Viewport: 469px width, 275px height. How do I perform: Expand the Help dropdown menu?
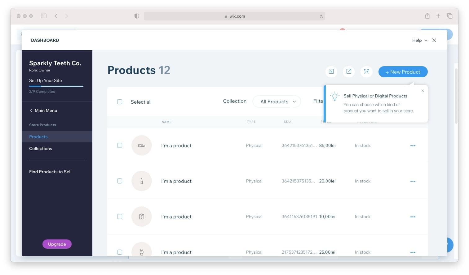tap(419, 40)
